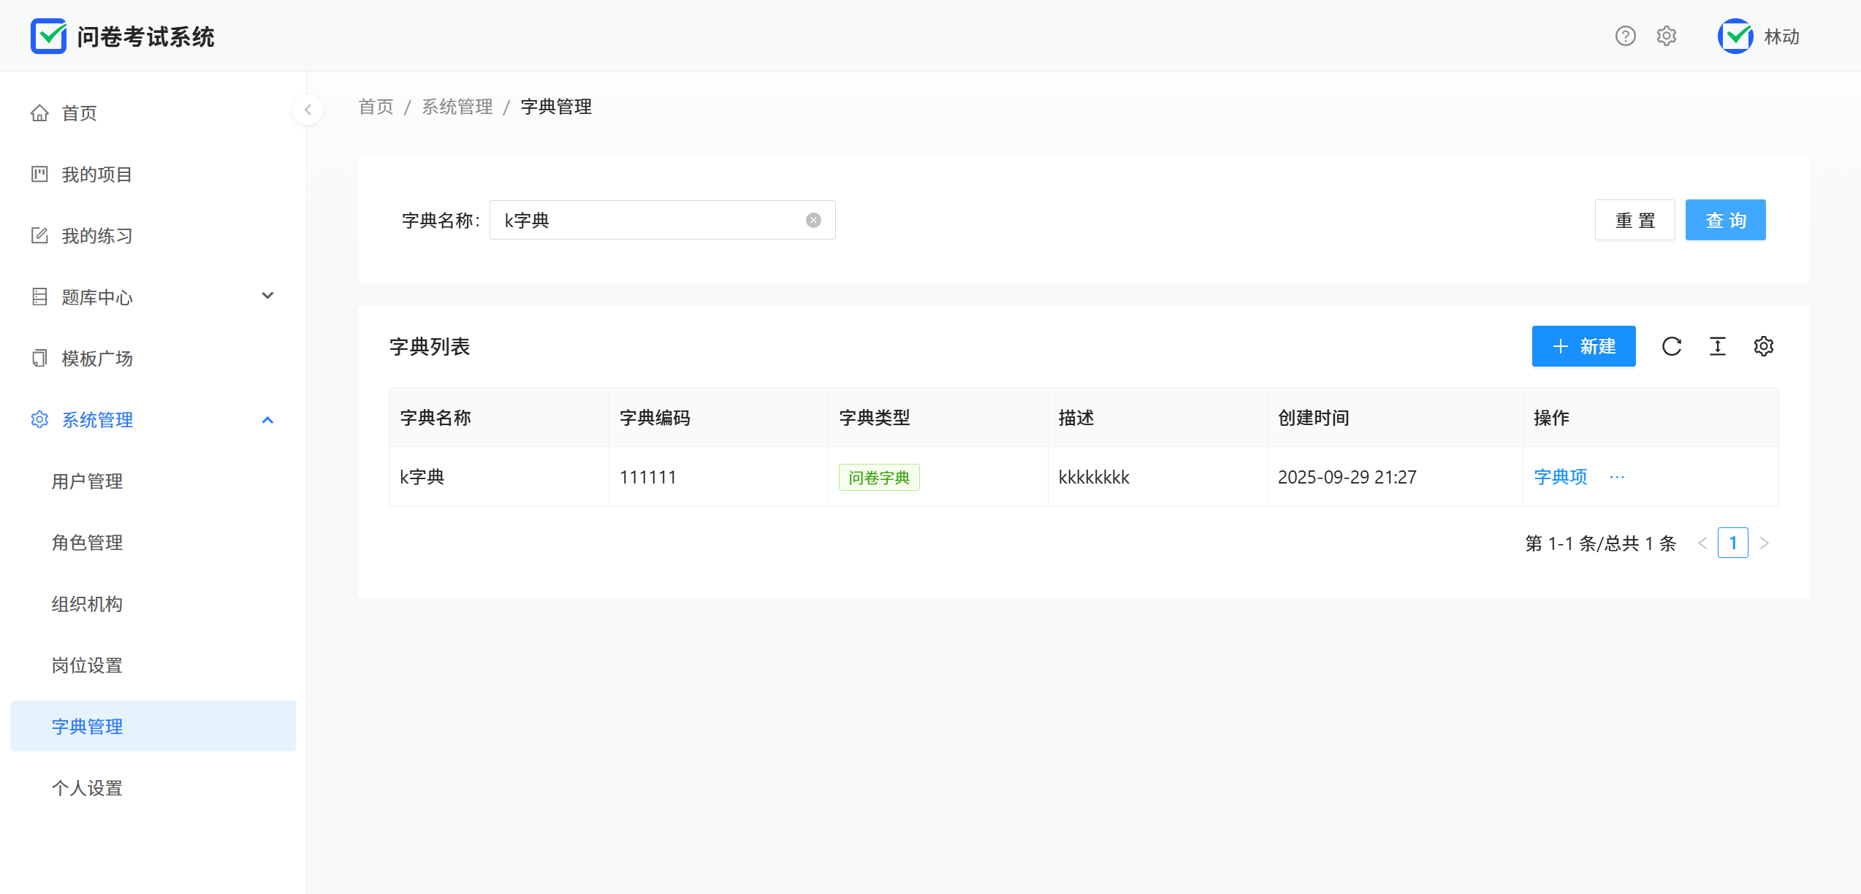Refresh the dictionary list table
Image resolution: width=1861 pixels, height=894 pixels.
1672,346
